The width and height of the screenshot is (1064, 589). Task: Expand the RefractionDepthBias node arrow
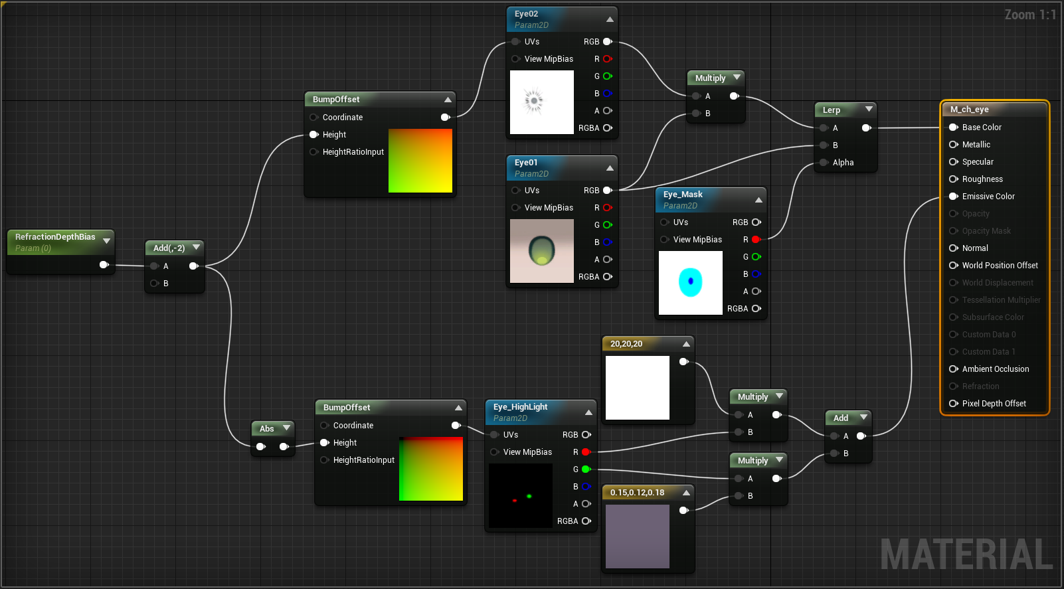point(106,241)
